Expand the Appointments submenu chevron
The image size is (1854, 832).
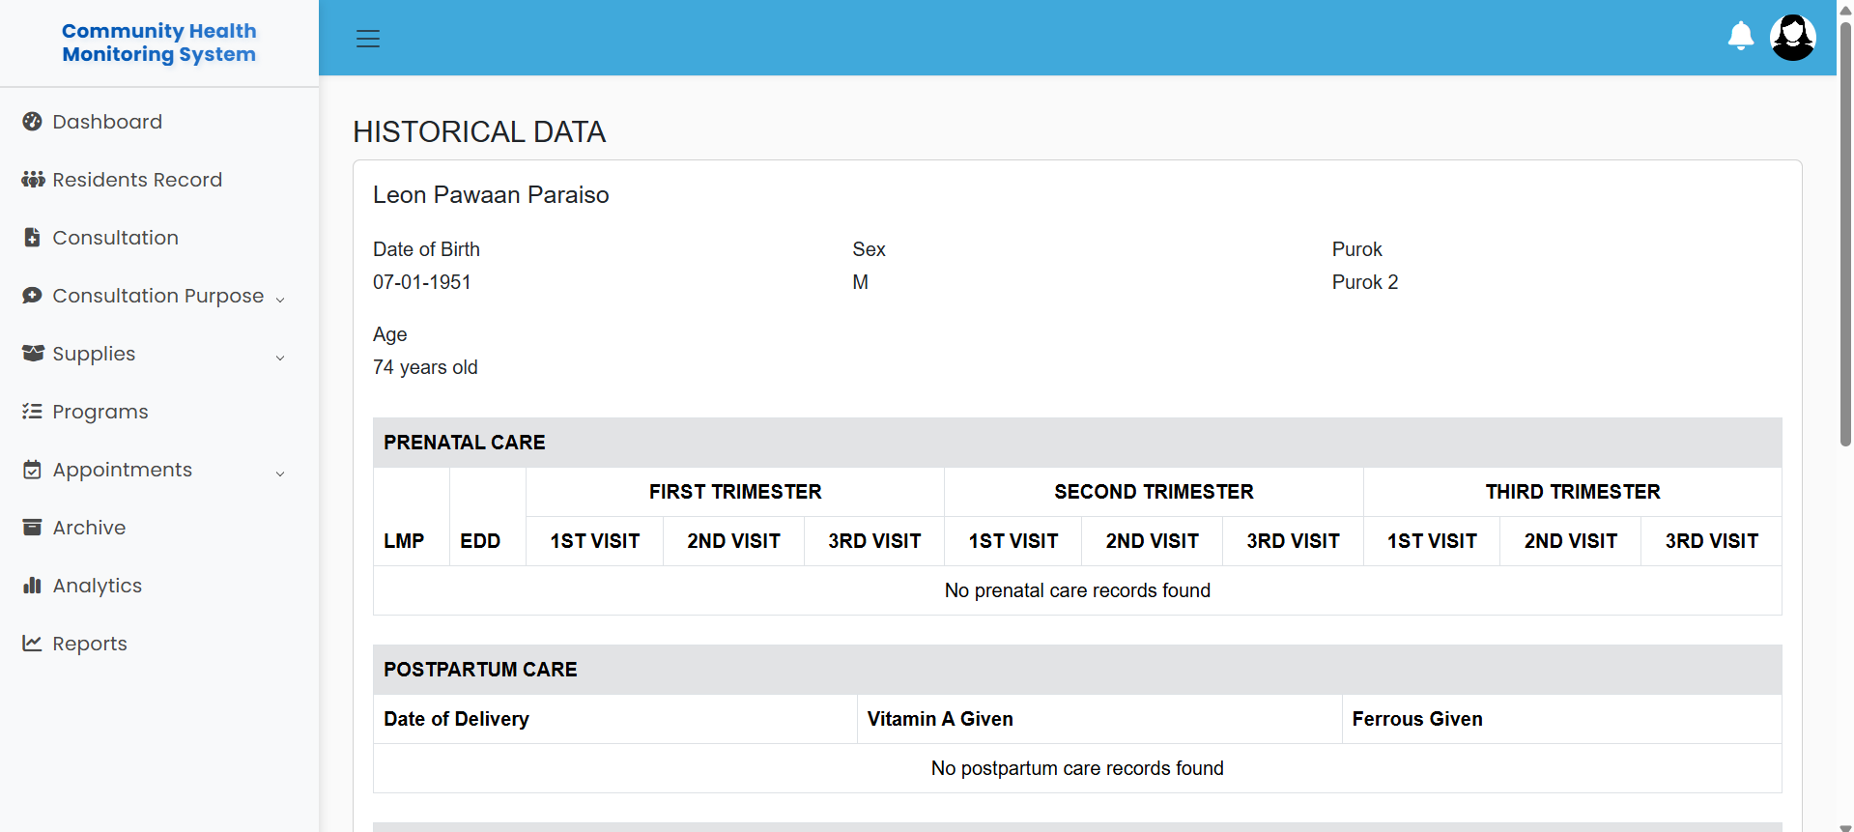(x=280, y=473)
